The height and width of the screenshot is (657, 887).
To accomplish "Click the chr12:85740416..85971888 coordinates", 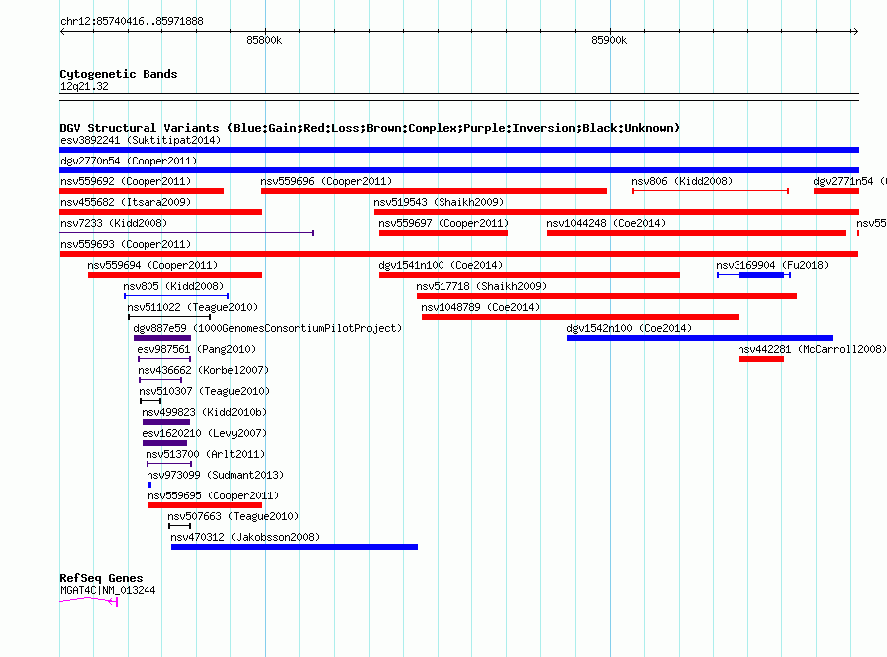I will point(132,21).
